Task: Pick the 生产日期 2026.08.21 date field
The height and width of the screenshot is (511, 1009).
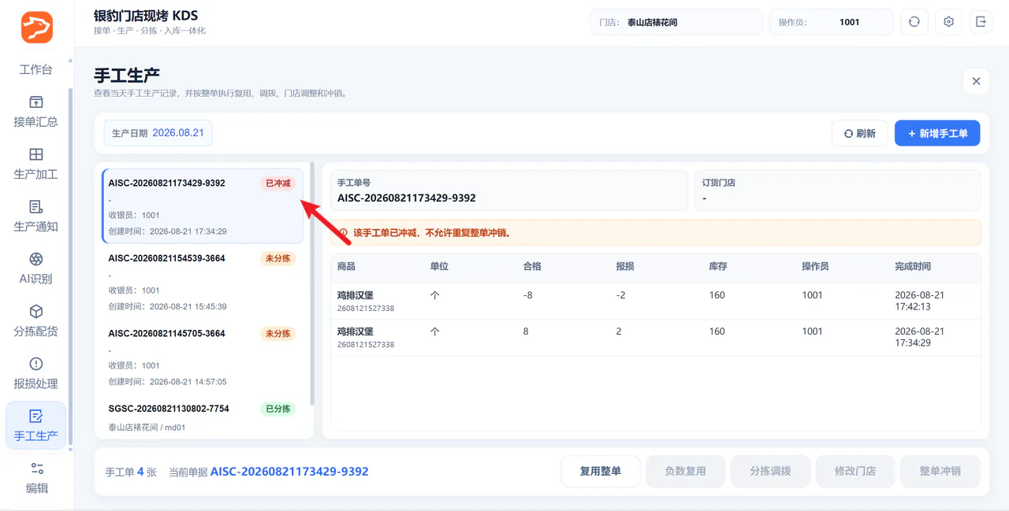Action: pos(158,133)
